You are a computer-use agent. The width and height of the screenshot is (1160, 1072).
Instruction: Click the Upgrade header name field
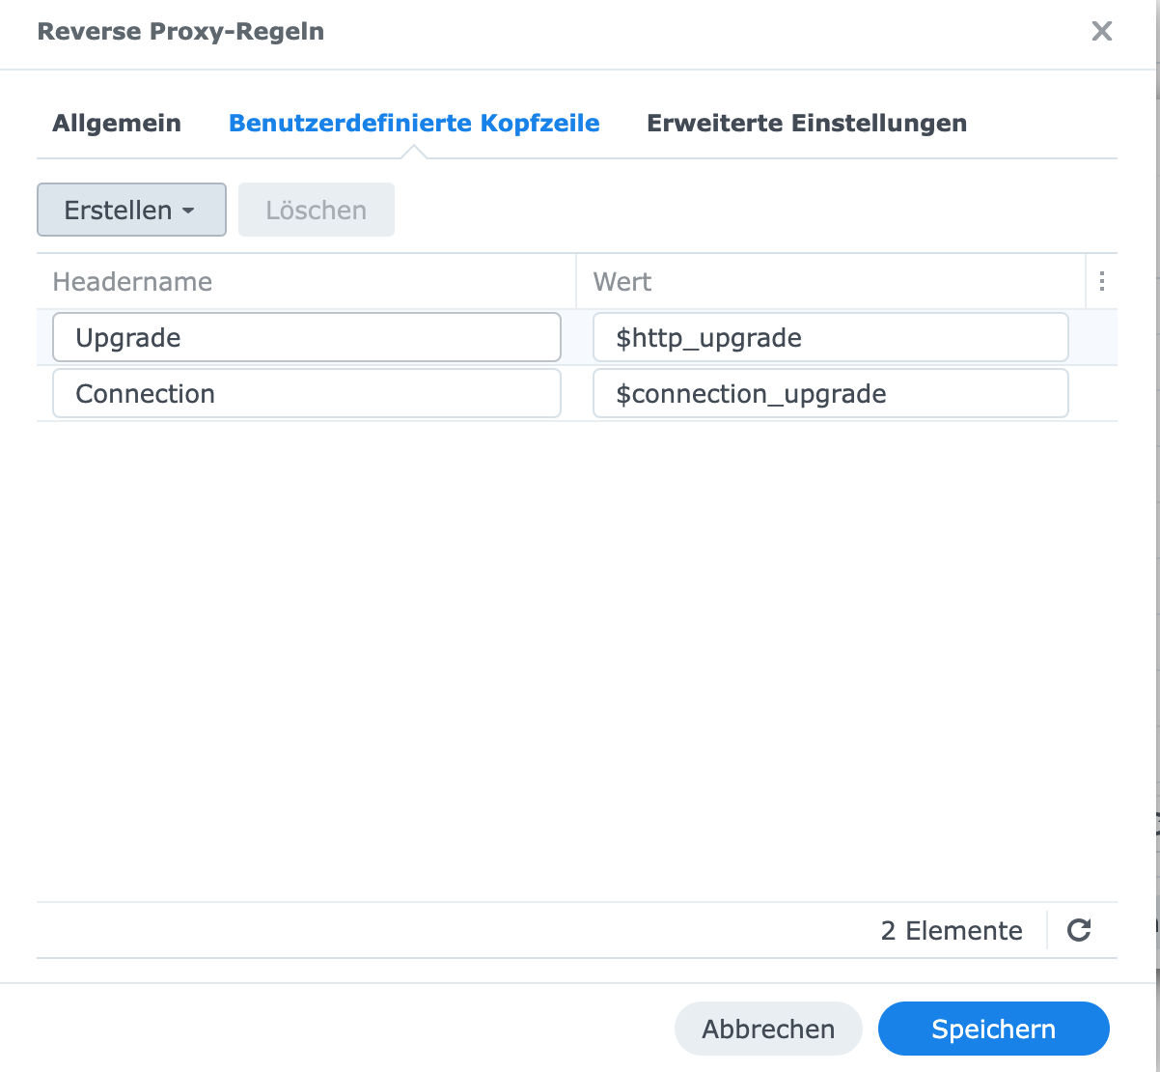[x=306, y=338]
